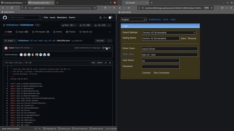Save the H2 connection setting
The width and height of the screenshot is (234, 131).
(x=183, y=39)
